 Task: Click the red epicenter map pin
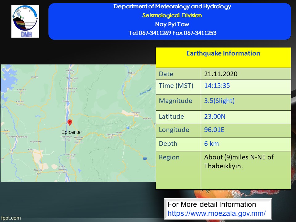point(70,123)
